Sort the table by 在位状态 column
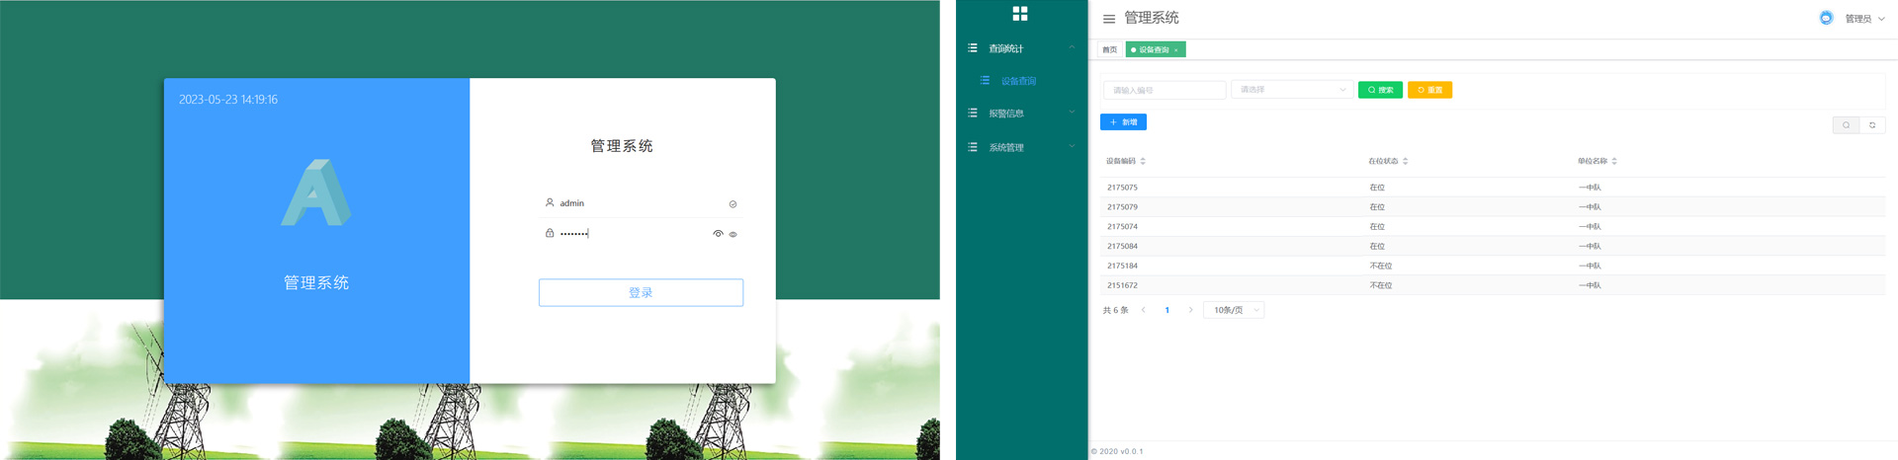The height and width of the screenshot is (460, 1898). [1405, 161]
